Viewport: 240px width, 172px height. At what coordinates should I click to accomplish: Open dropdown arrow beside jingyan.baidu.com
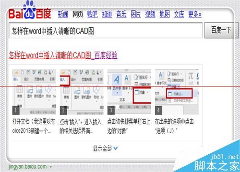(x=51, y=167)
